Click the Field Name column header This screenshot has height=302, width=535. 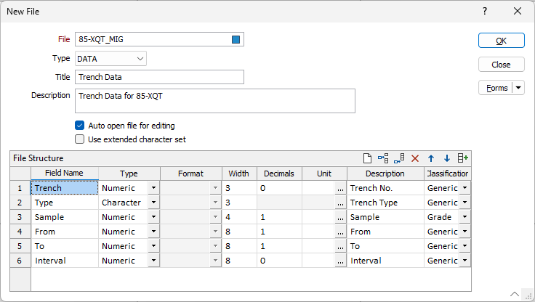(x=64, y=174)
